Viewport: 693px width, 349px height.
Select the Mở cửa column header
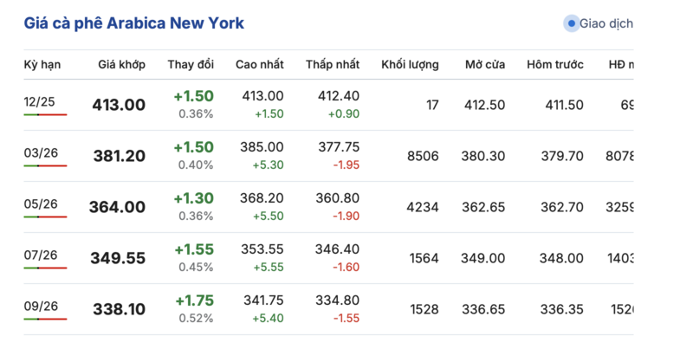[485, 65]
